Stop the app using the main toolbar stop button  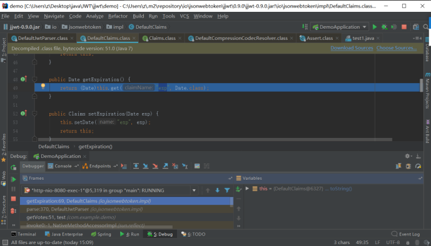pyautogui.click(x=403, y=27)
